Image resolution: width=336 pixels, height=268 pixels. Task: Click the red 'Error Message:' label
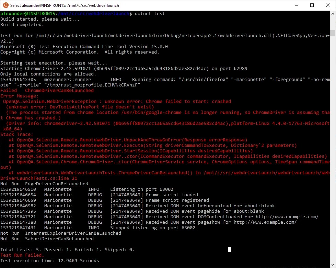[19, 96]
